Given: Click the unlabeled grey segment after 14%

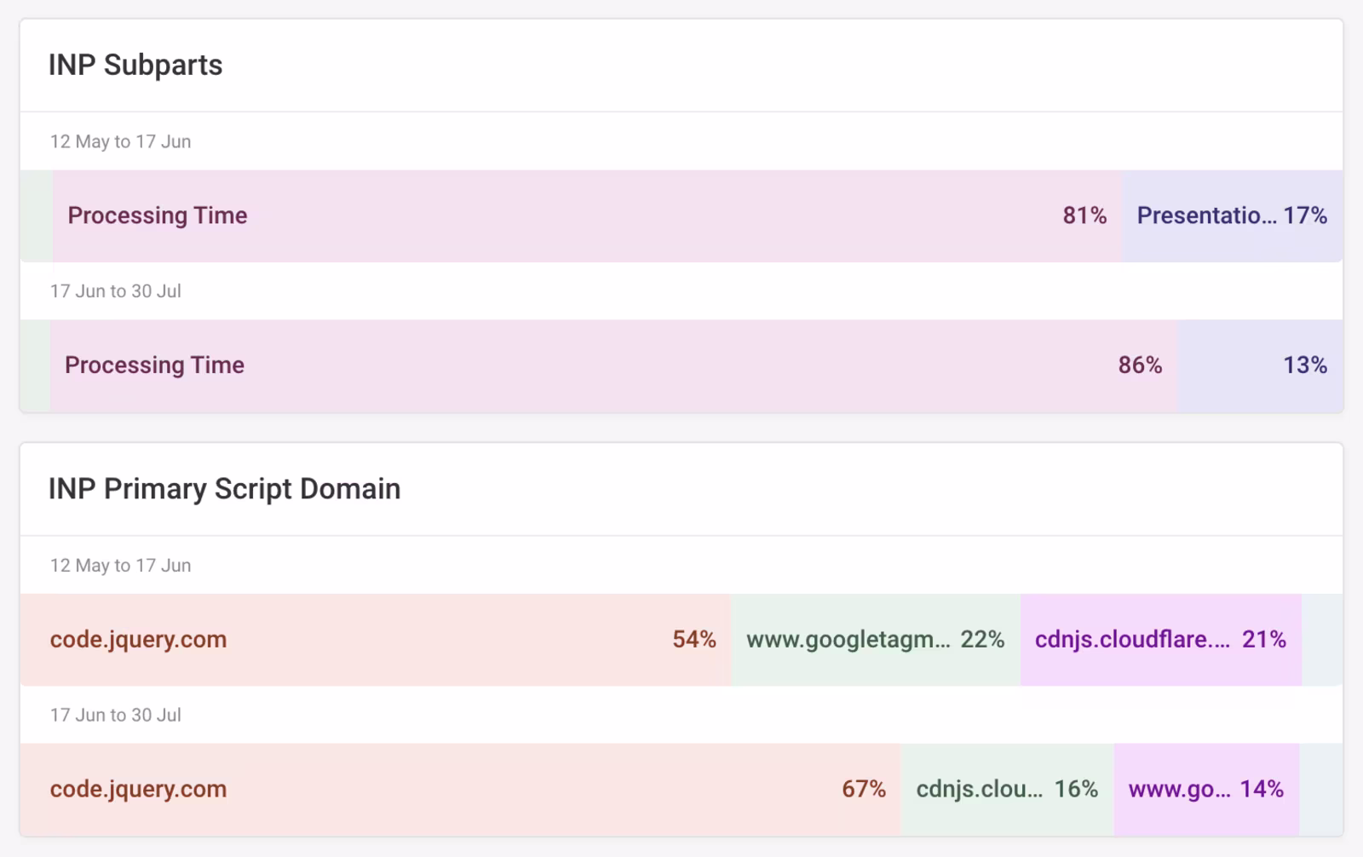Looking at the screenshot, I should coord(1321,790).
